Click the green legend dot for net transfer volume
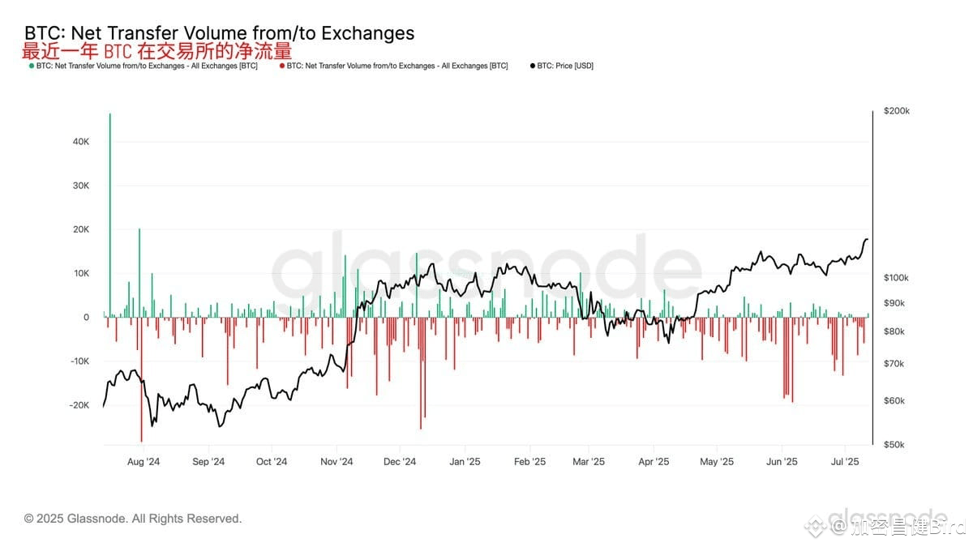 tap(32, 66)
